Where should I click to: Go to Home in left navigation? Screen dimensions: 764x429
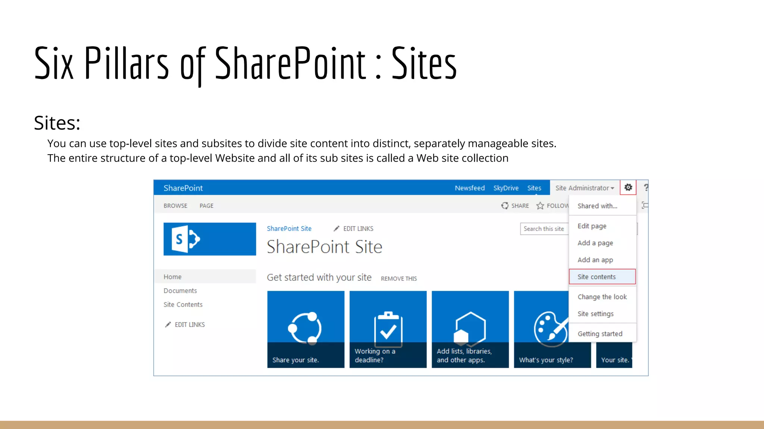206,277
